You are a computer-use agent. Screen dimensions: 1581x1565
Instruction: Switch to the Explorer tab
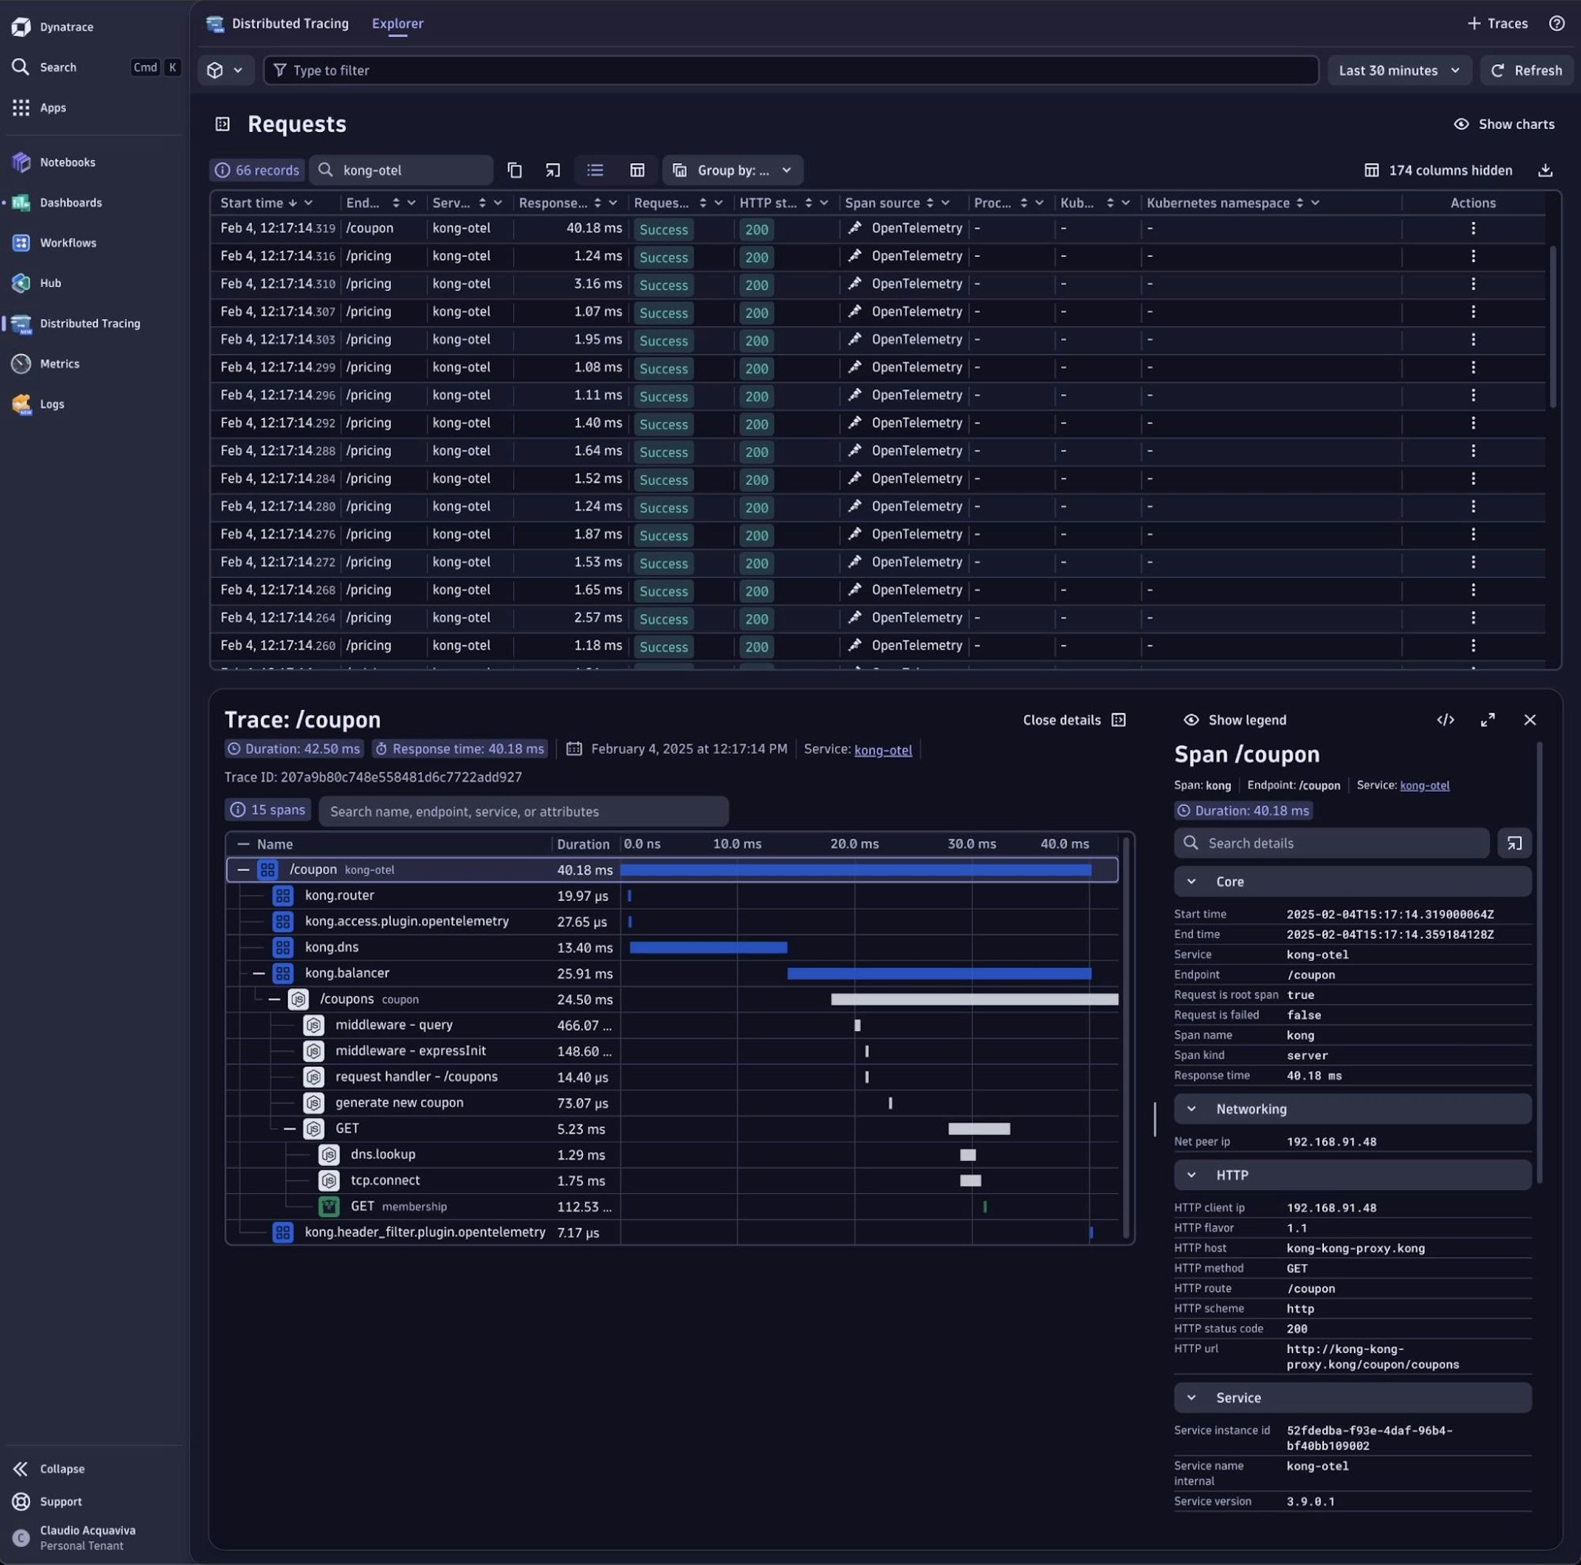397,23
